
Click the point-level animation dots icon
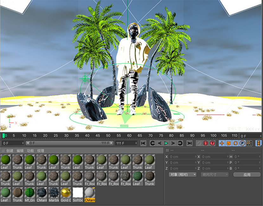click(249, 143)
